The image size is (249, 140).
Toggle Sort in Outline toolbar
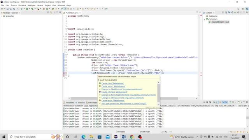pos(226,12)
